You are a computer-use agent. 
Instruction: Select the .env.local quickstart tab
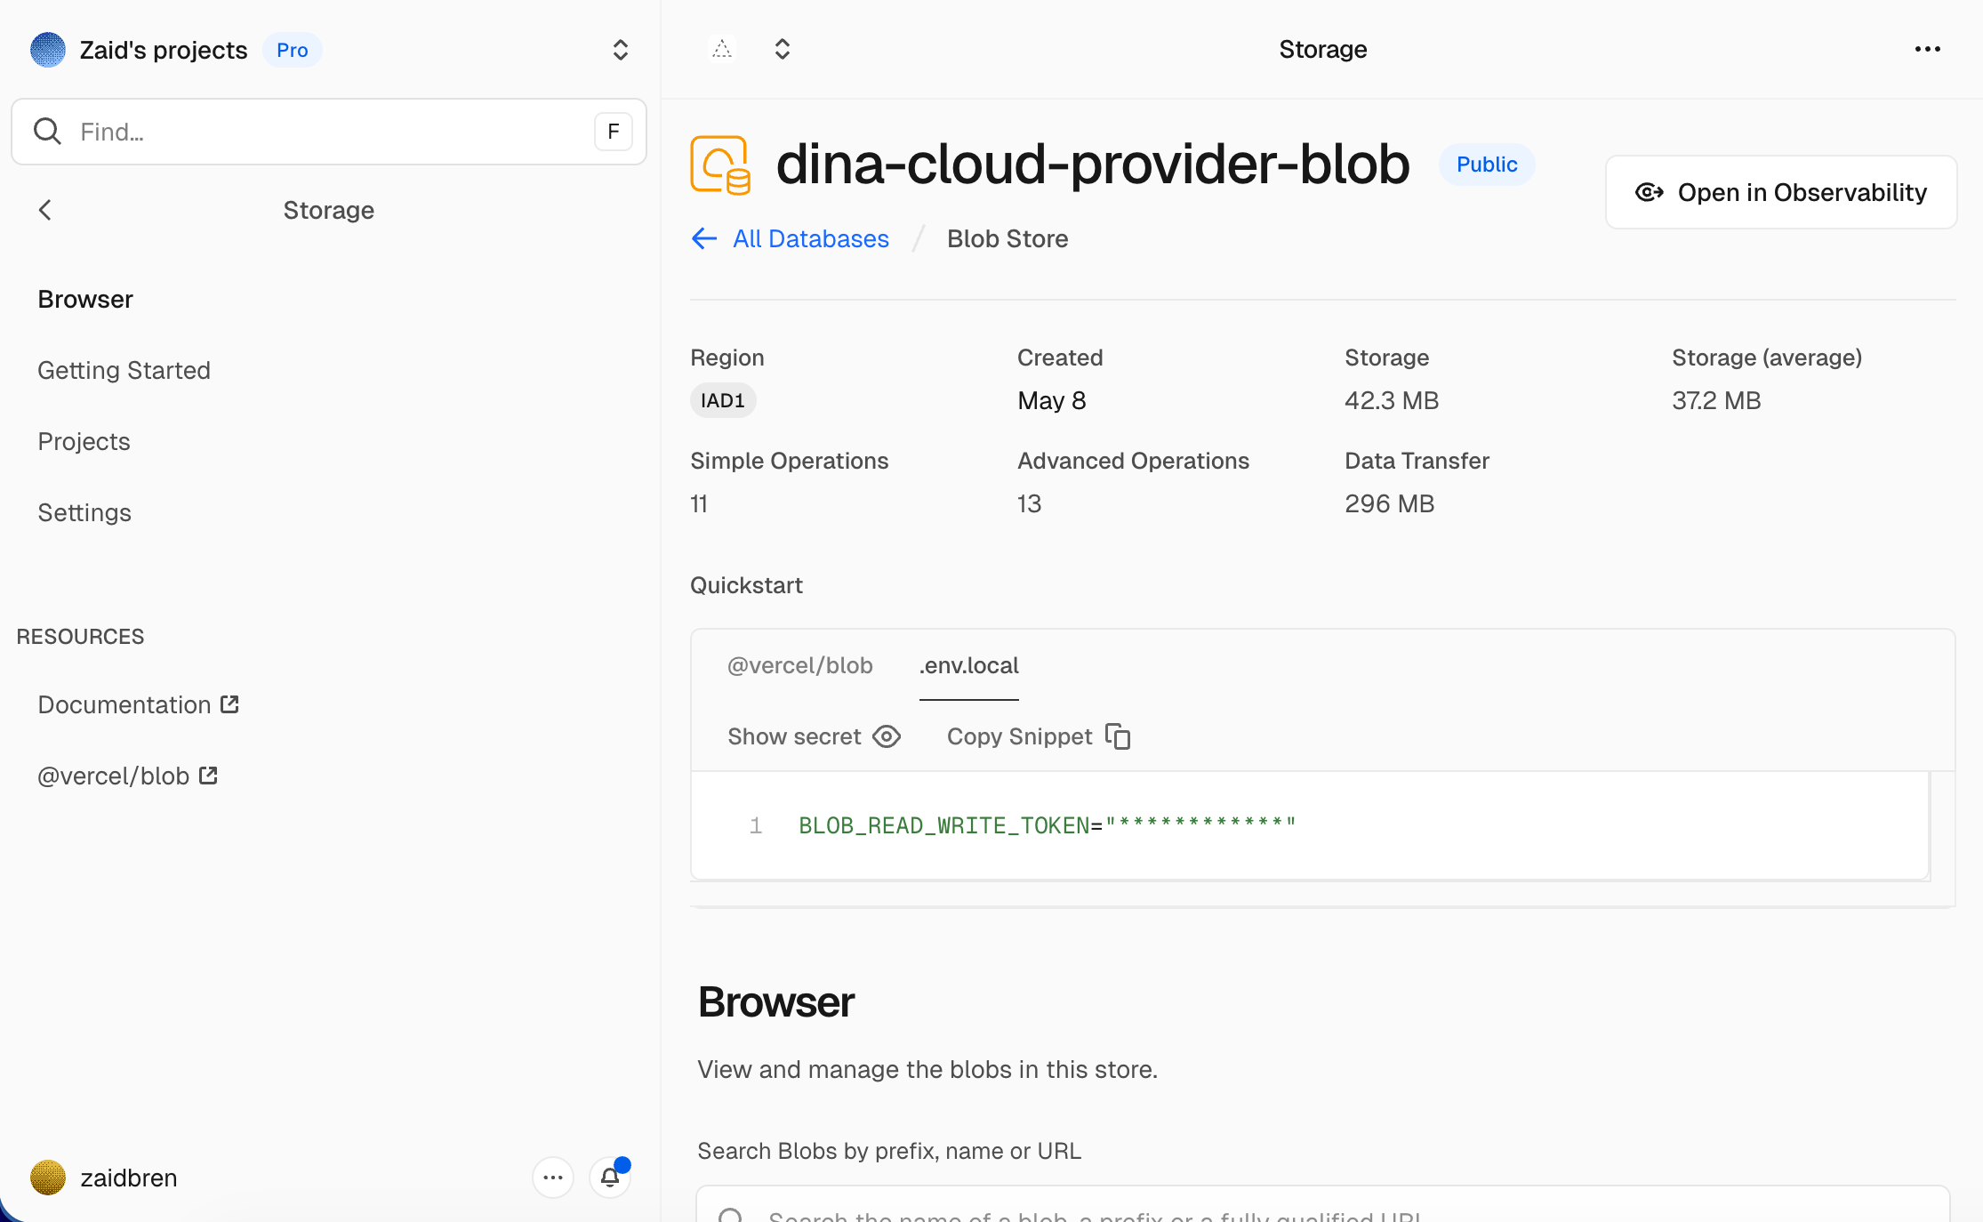(x=969, y=665)
